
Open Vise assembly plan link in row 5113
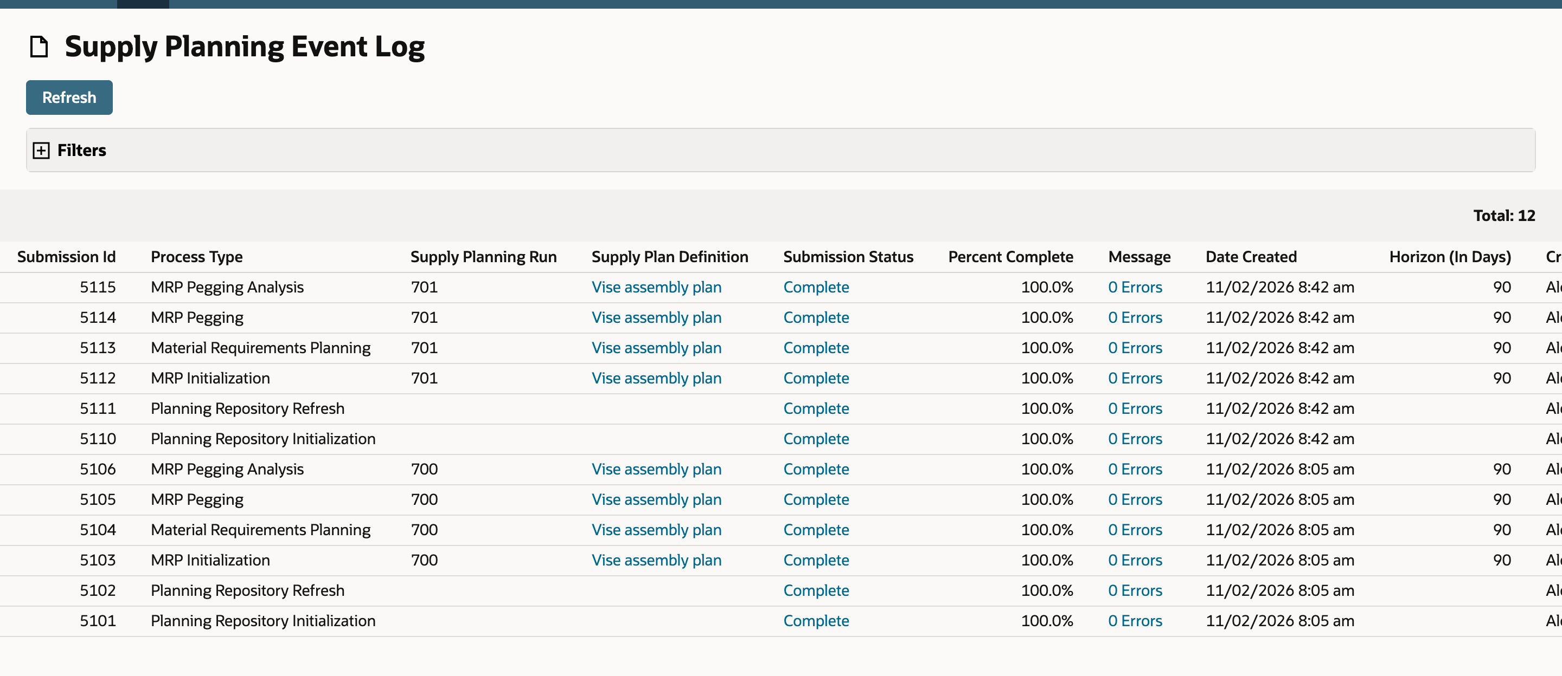tap(656, 348)
